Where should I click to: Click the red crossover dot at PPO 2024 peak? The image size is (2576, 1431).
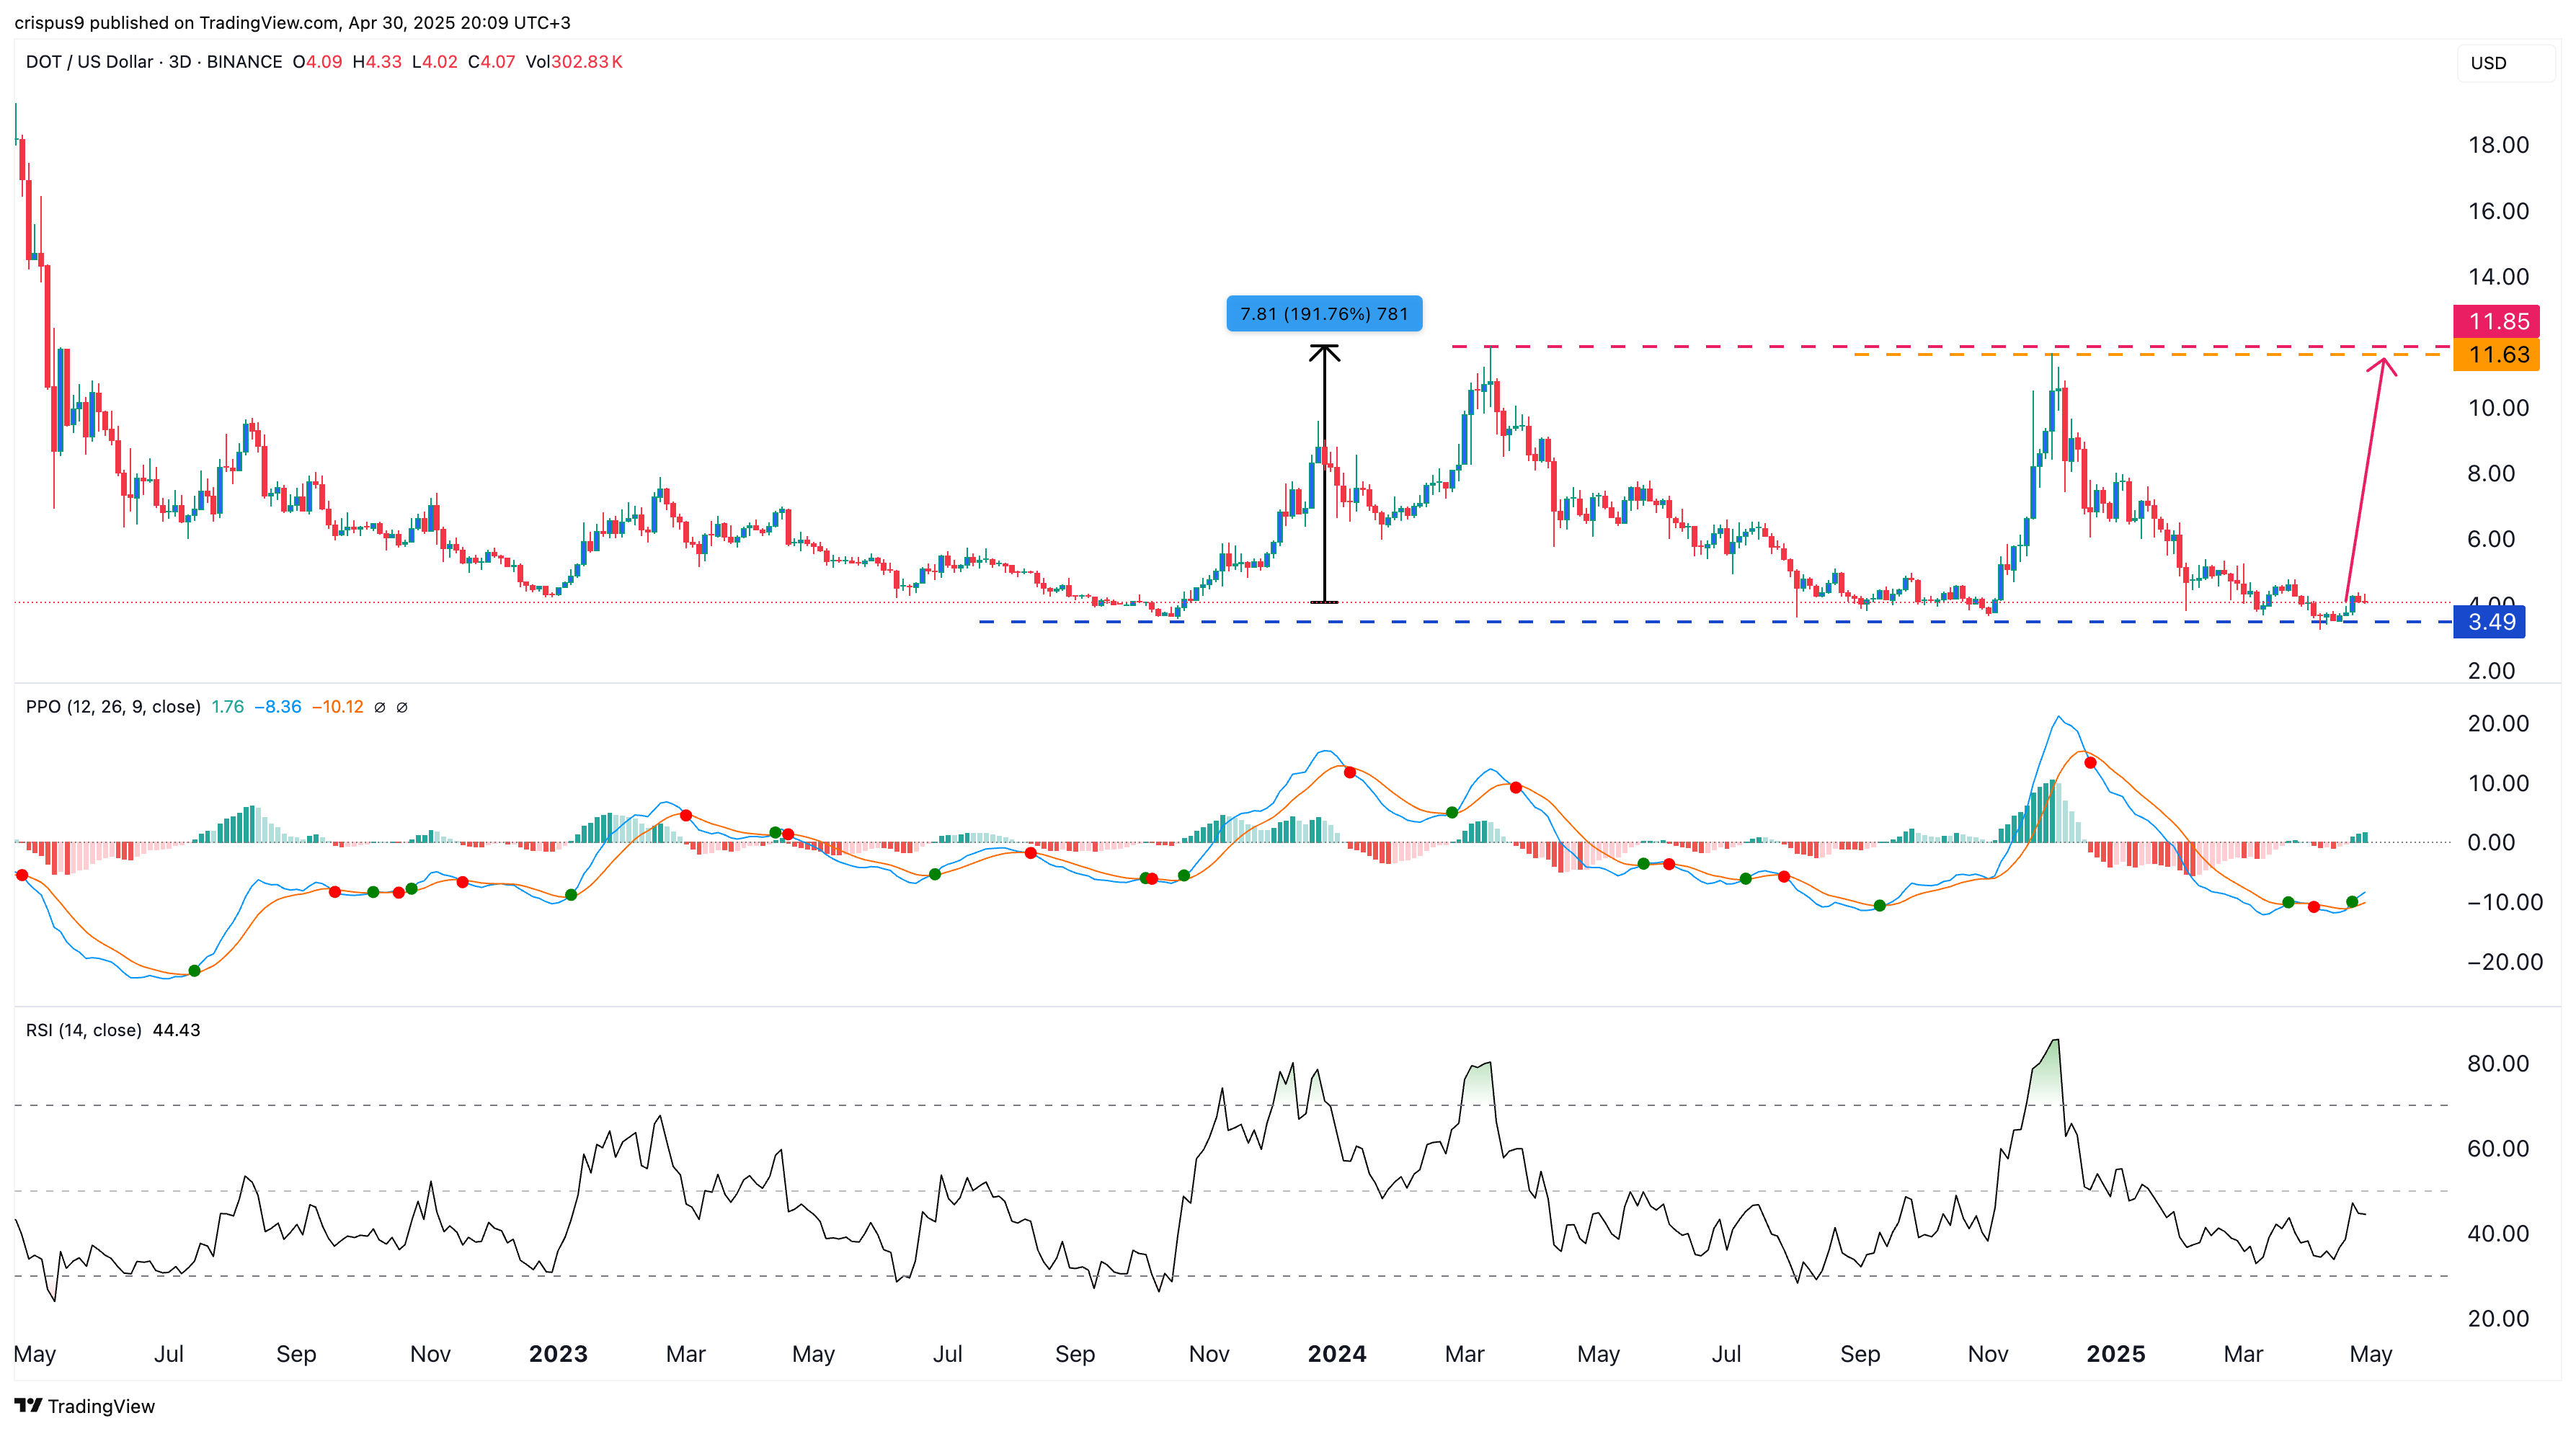[1350, 772]
